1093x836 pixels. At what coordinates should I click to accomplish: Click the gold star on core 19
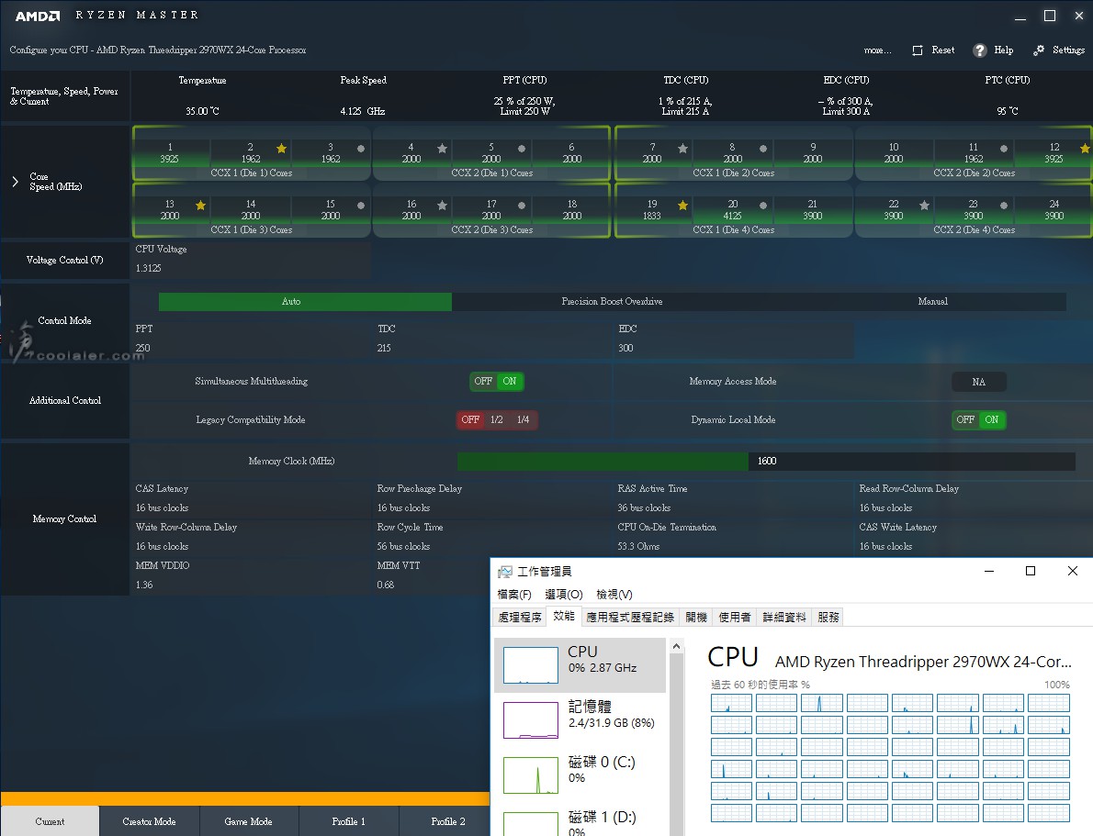pyautogui.click(x=682, y=206)
